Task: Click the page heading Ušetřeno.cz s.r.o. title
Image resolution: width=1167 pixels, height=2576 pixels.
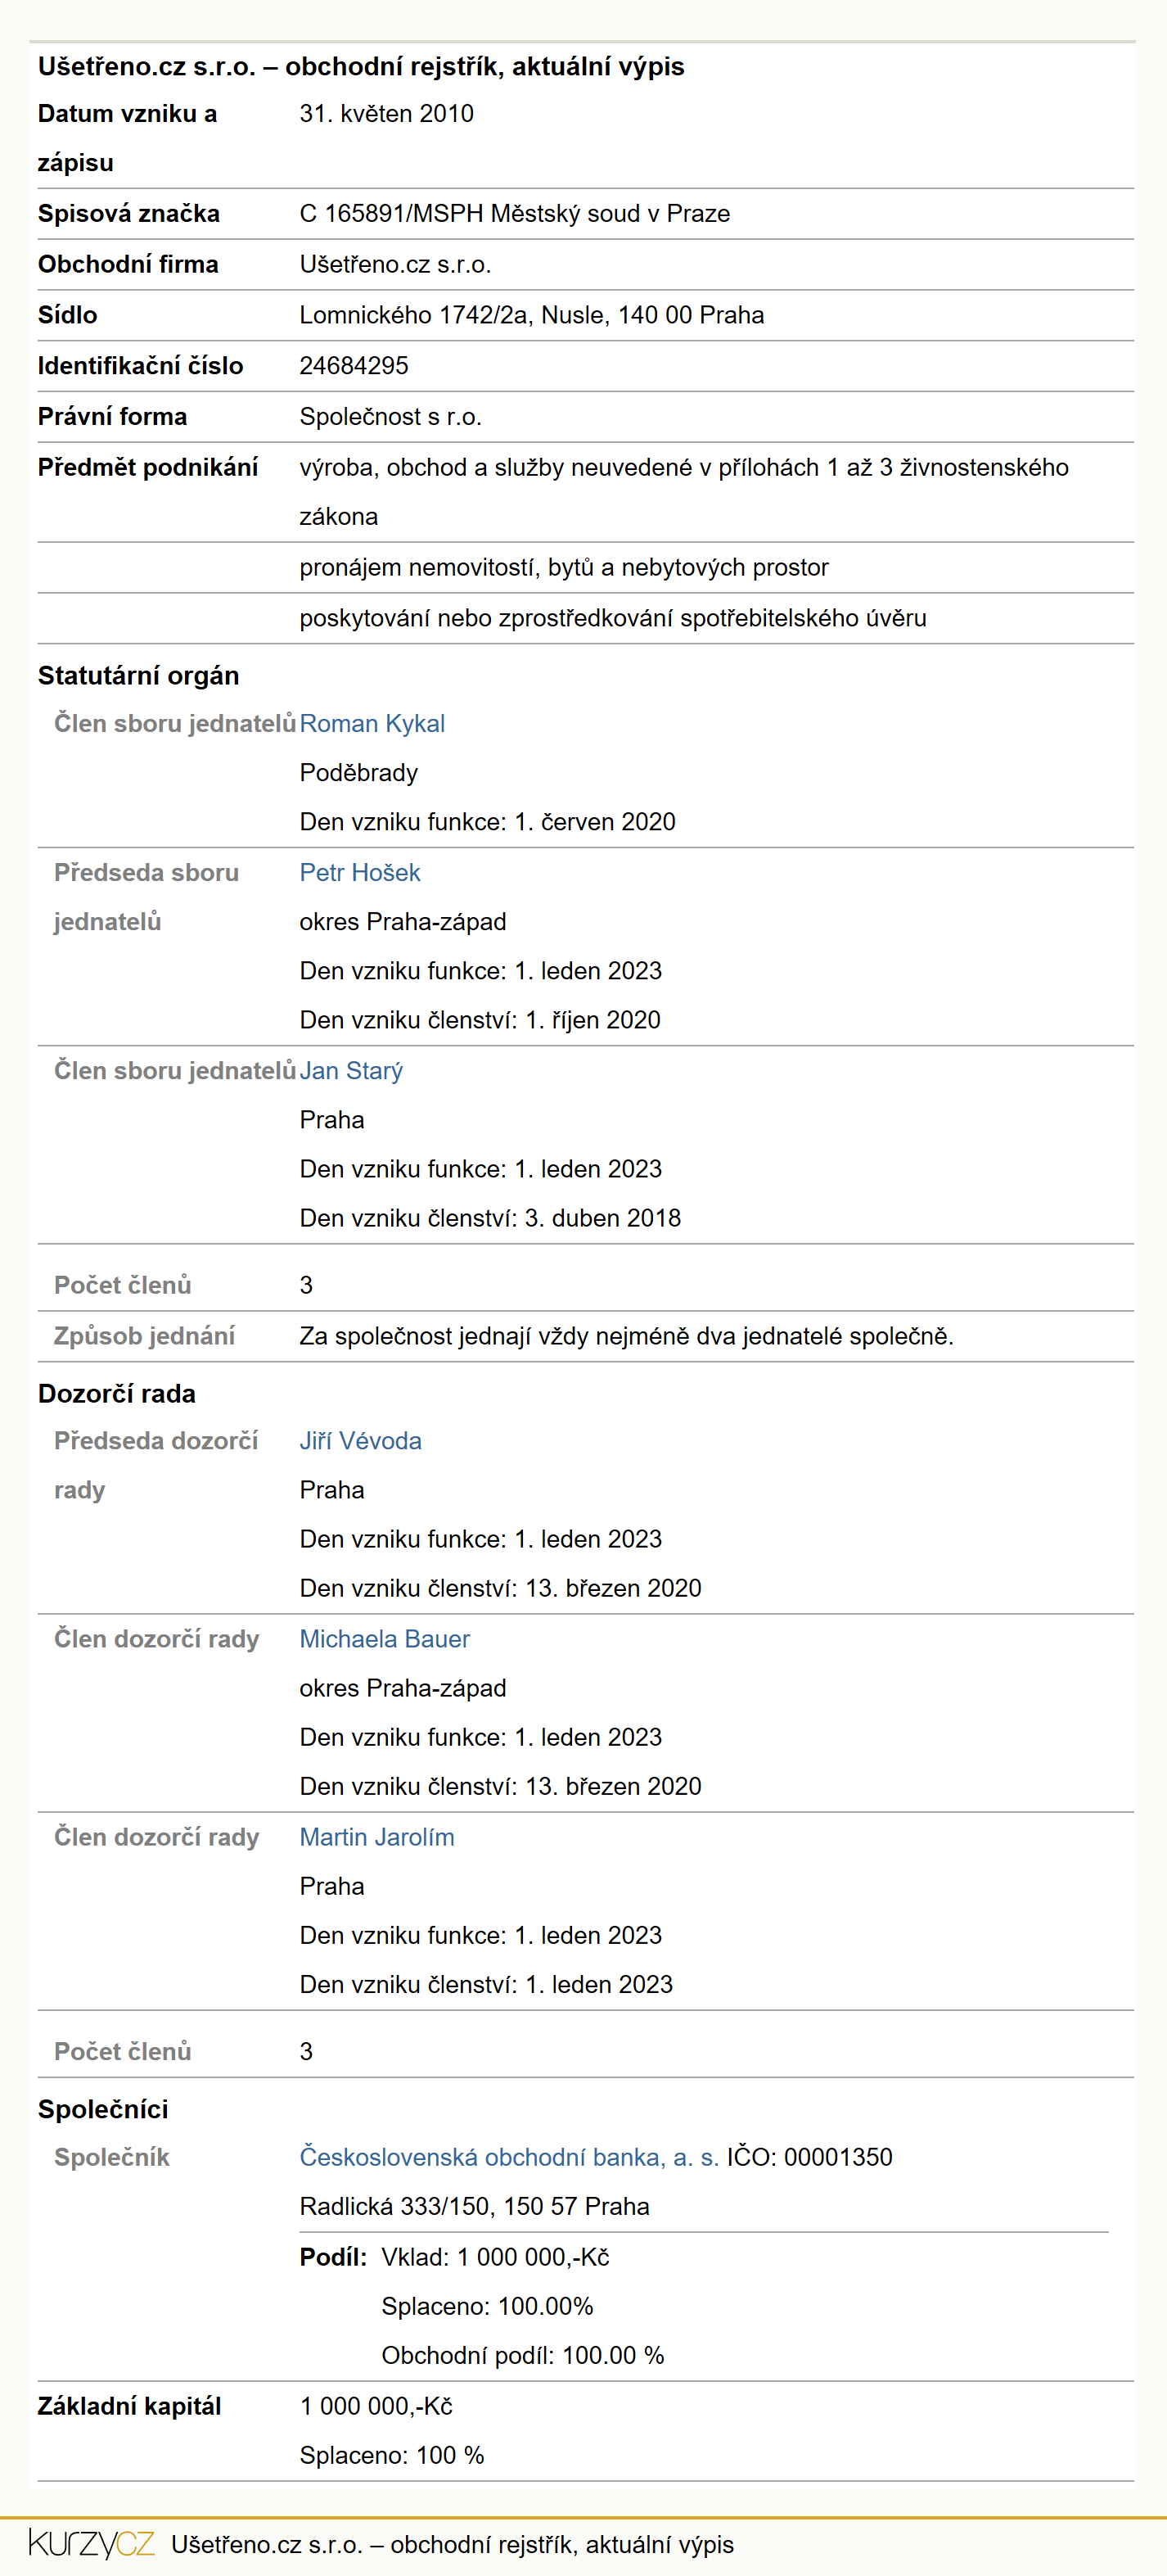Action: (x=361, y=66)
